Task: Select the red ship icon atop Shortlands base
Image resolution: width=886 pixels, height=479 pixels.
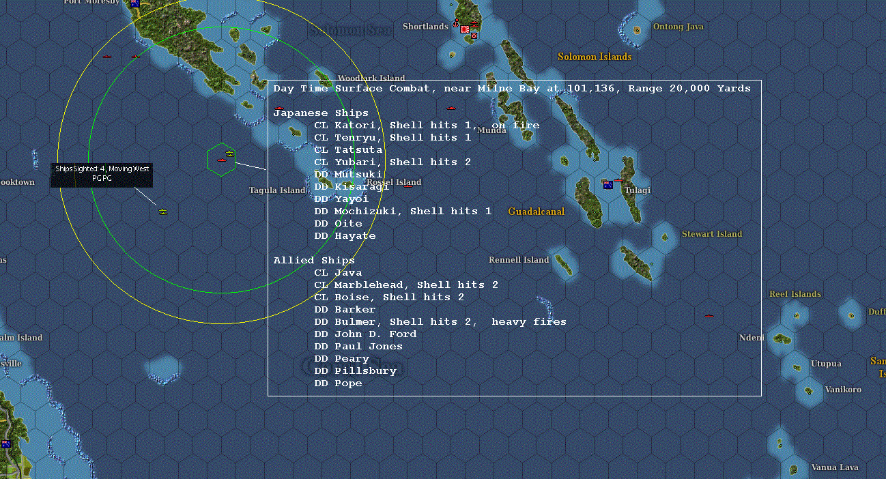Action: pyautogui.click(x=474, y=25)
